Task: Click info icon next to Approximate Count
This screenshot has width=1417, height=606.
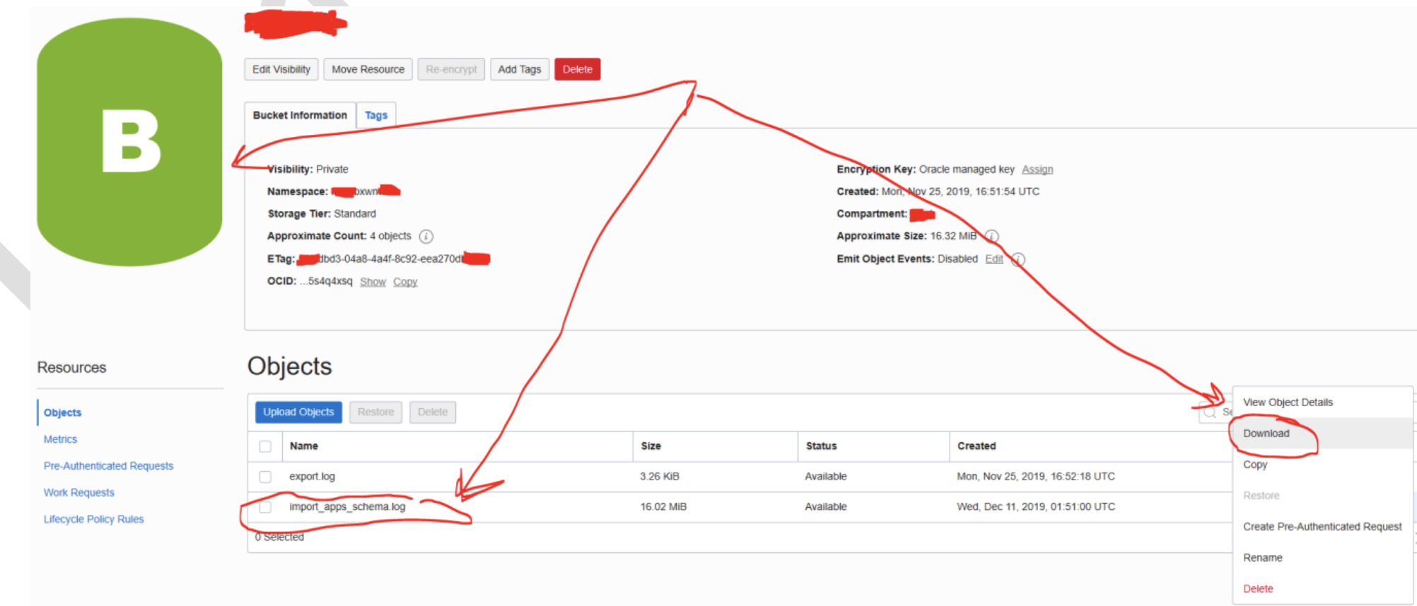Action: pos(426,237)
